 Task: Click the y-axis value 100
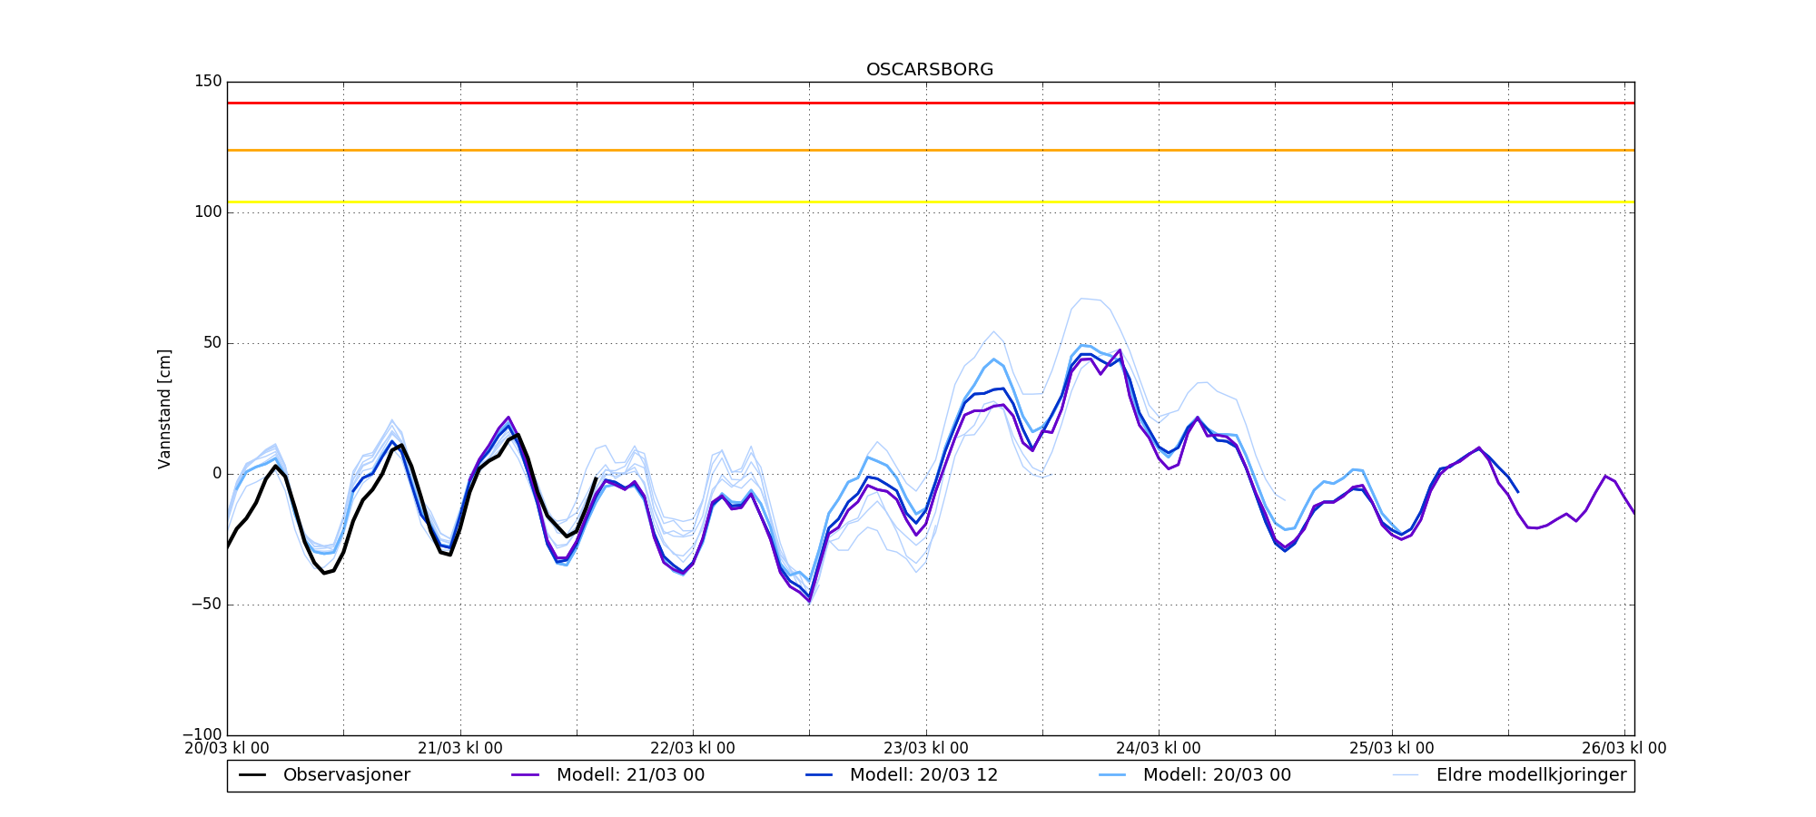(x=209, y=212)
